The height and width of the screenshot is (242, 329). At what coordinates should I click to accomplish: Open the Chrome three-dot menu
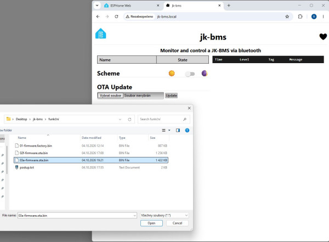coord(323,16)
